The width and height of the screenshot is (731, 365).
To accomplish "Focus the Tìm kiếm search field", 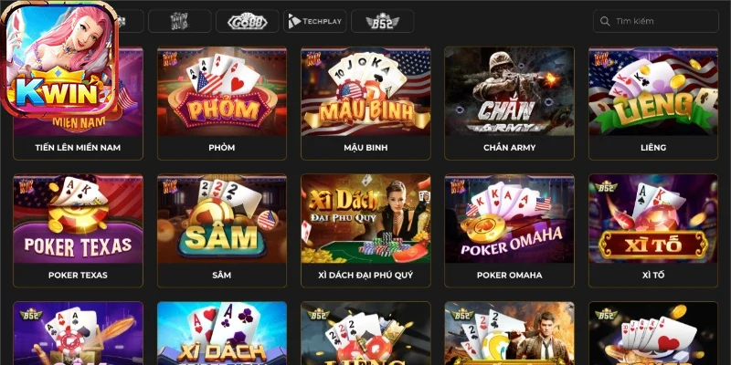I will 655,21.
